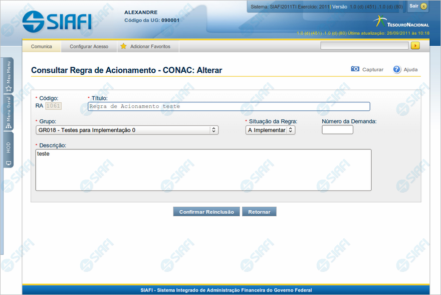Viewport: 441px width, 295px height.
Task: Click the star icon beside Adicionar Favoritos
Action: 123,46
